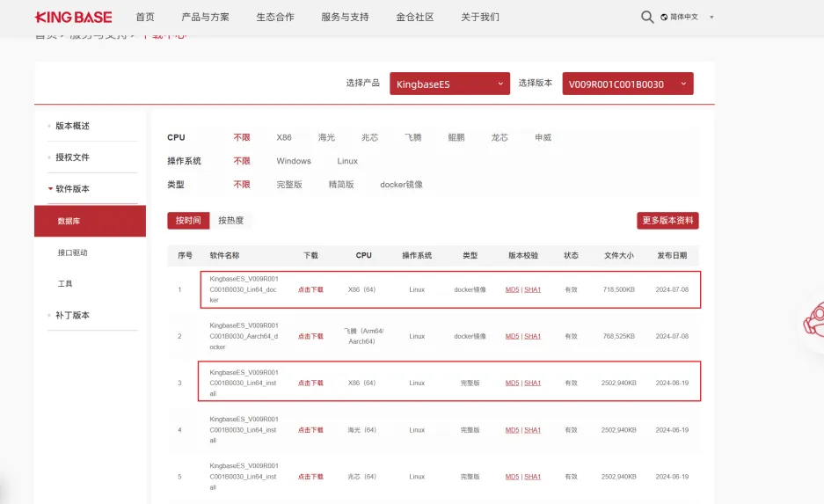This screenshot has width=824, height=504.
Task: Filter type by 完整版
Action: 289,185
